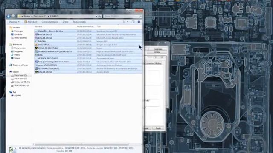Click EJEMPLO in the address breadcrumb
The width and height of the screenshot is (273, 153).
54,16
